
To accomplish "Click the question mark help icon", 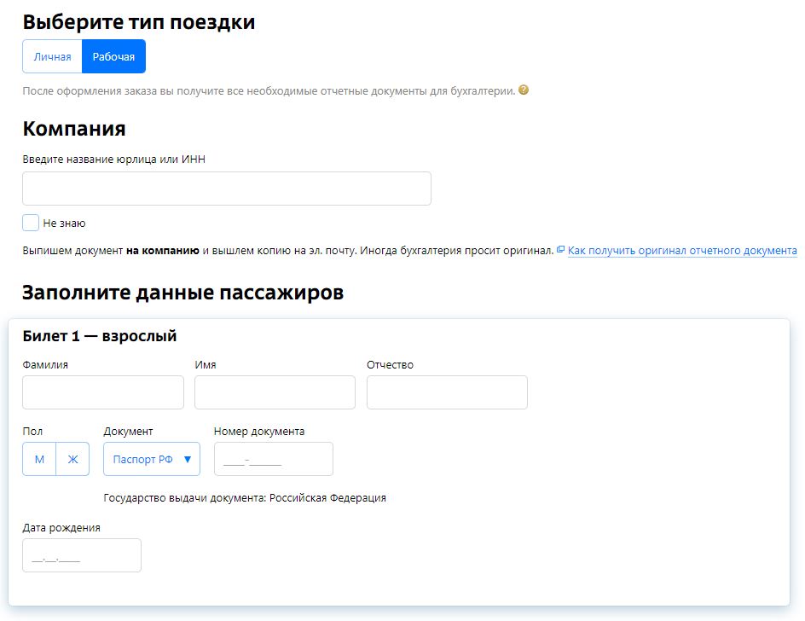I will coord(524,90).
